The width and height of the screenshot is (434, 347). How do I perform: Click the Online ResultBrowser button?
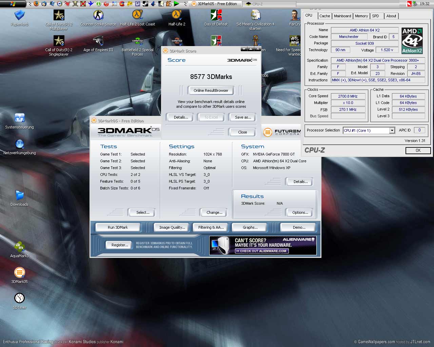point(211,90)
